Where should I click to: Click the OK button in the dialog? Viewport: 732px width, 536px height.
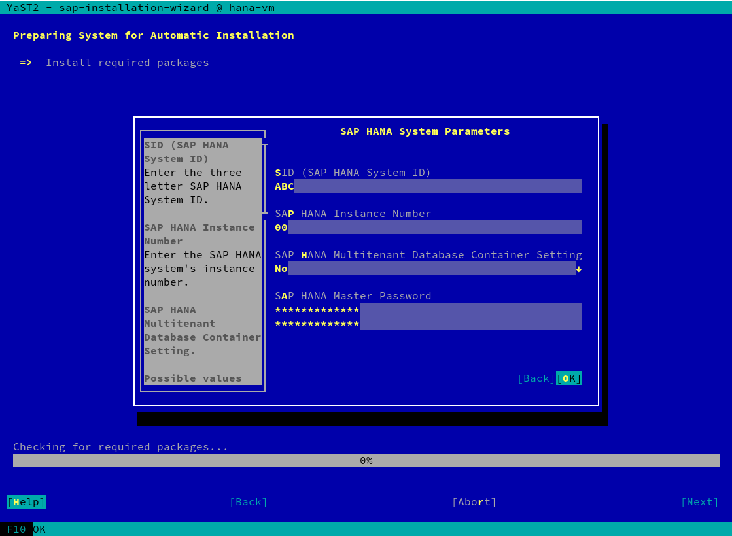pos(568,378)
